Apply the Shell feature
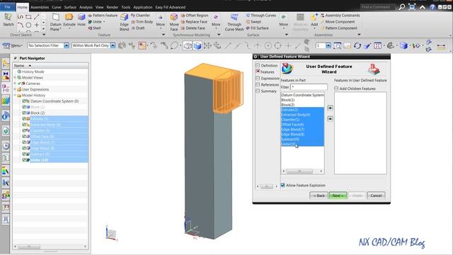The image size is (453, 255). pos(94,28)
